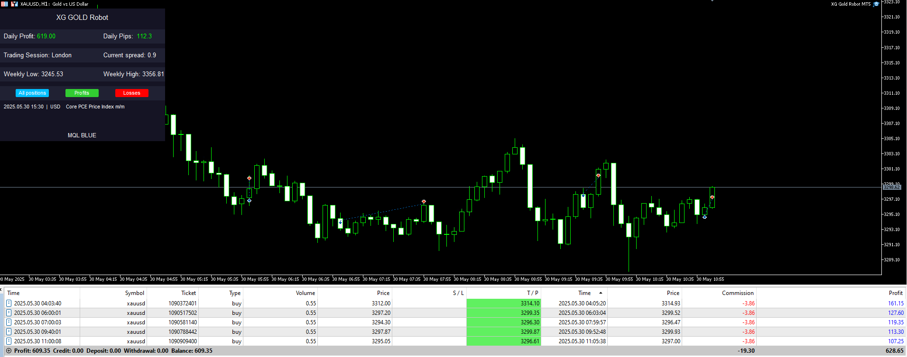Click the red exit arrow on the latest candle
907x357 pixels.
tap(712, 197)
